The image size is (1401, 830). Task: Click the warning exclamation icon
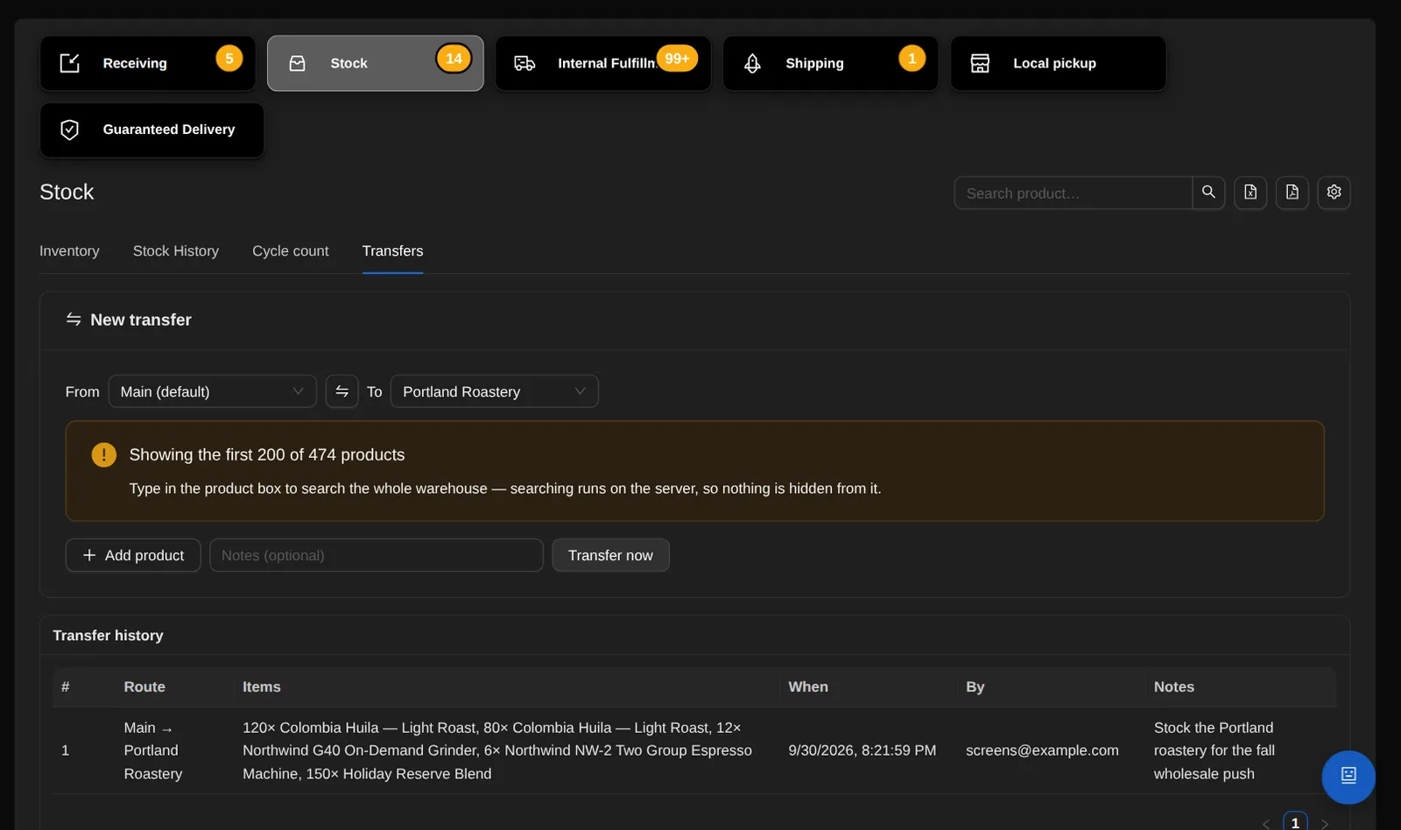(x=104, y=454)
